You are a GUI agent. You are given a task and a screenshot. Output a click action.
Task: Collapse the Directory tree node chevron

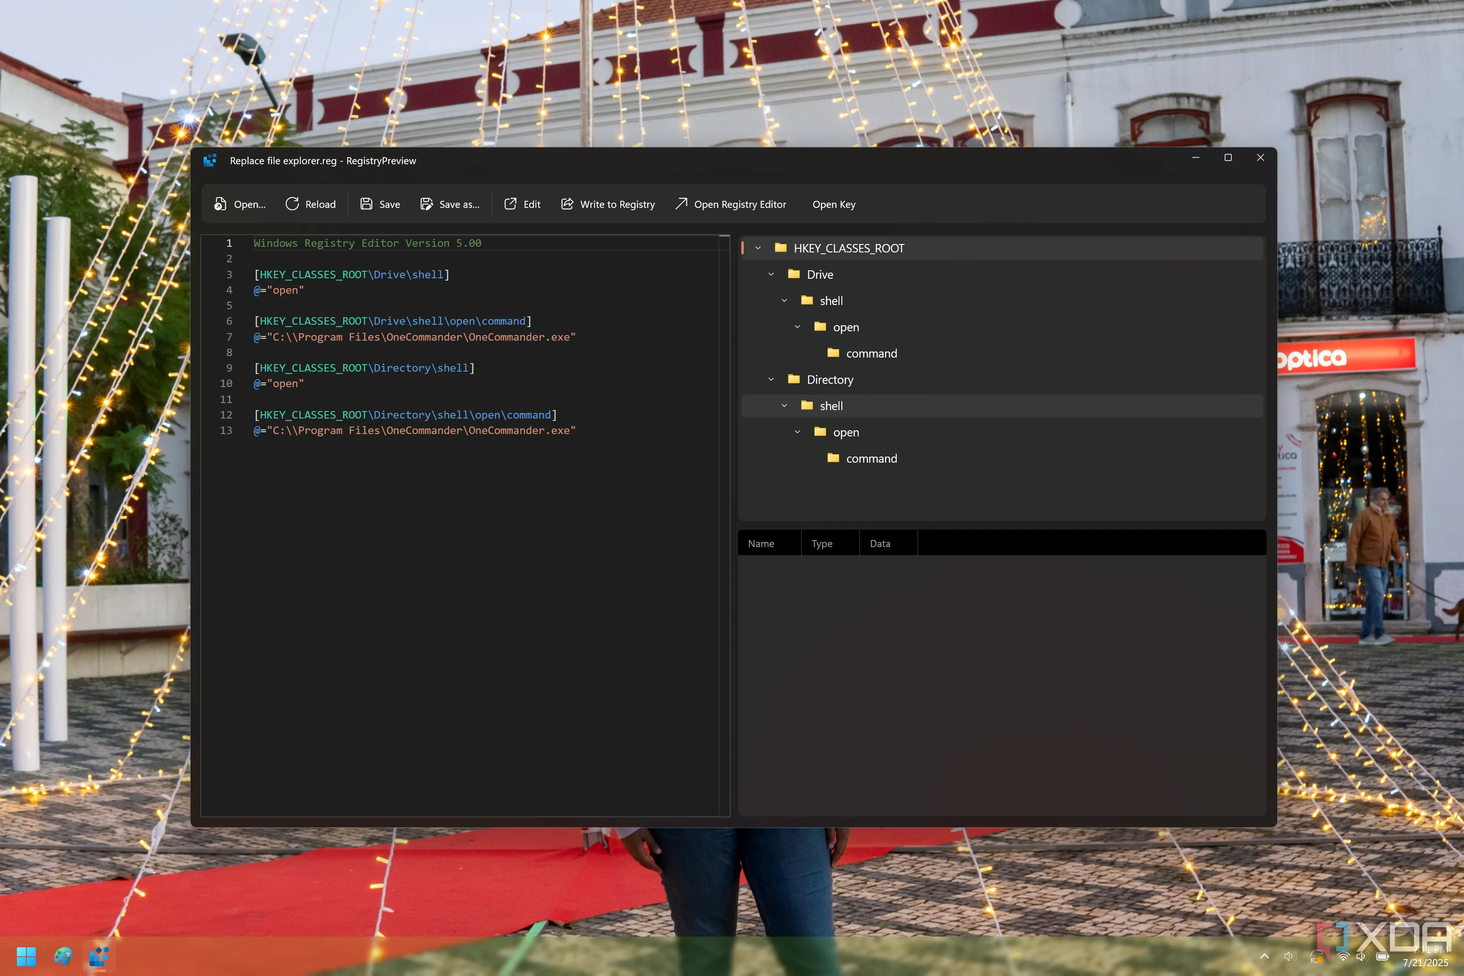click(771, 380)
